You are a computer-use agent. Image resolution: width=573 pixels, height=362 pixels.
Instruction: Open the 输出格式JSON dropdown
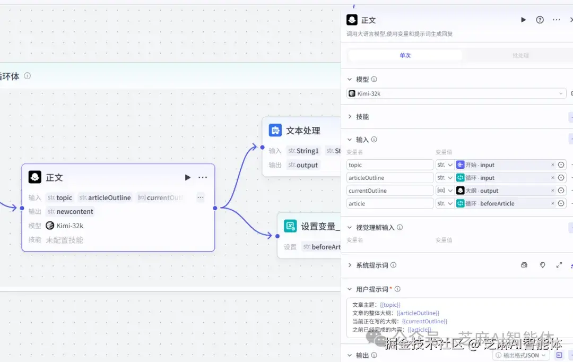pyautogui.click(x=520, y=356)
